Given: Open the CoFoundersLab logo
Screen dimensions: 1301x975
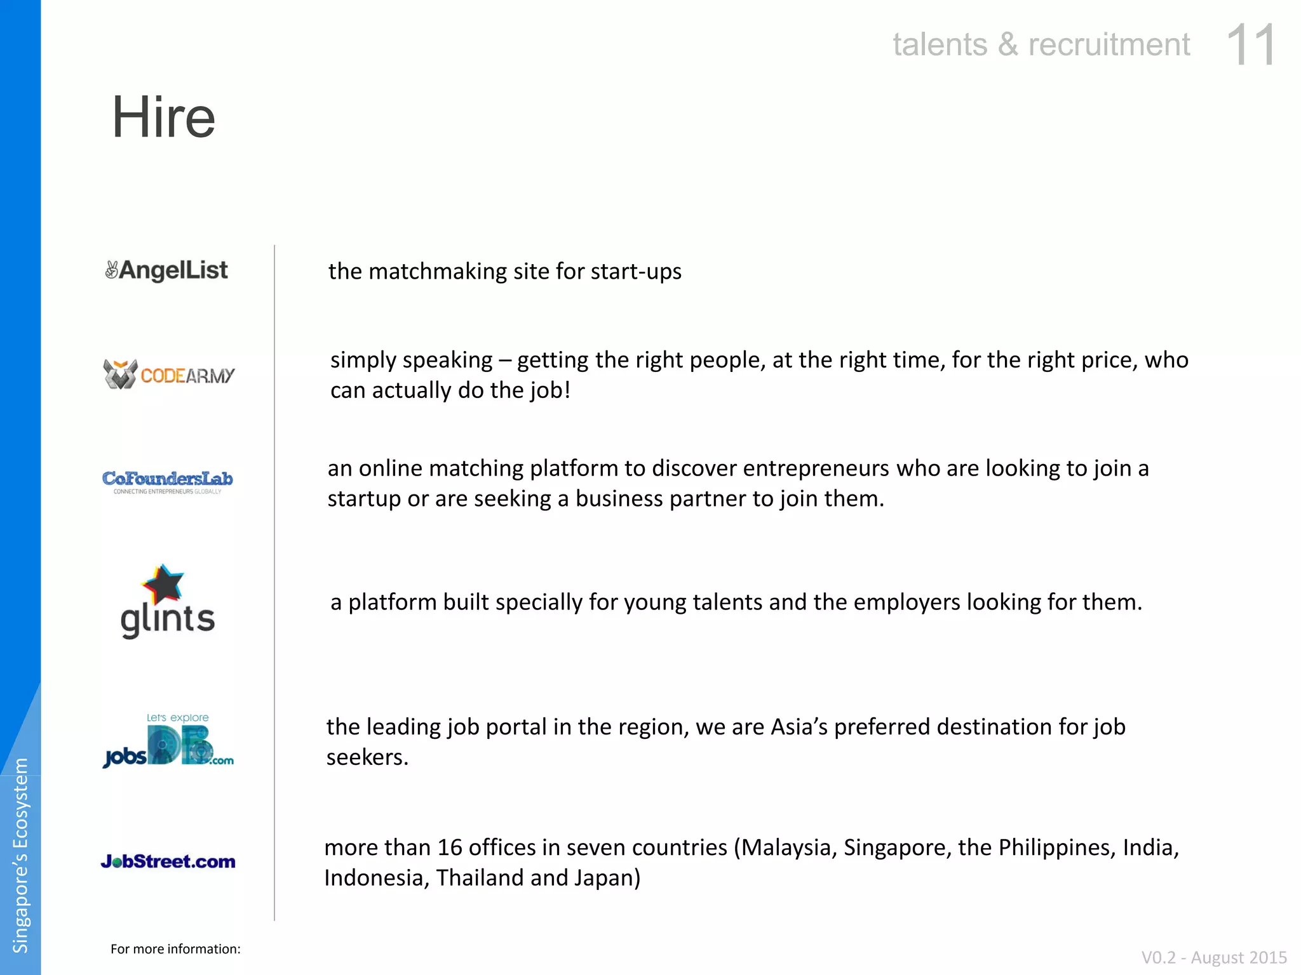Looking at the screenshot, I should click(168, 482).
